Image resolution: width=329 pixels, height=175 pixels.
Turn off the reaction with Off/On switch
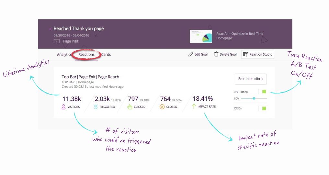[262, 108]
